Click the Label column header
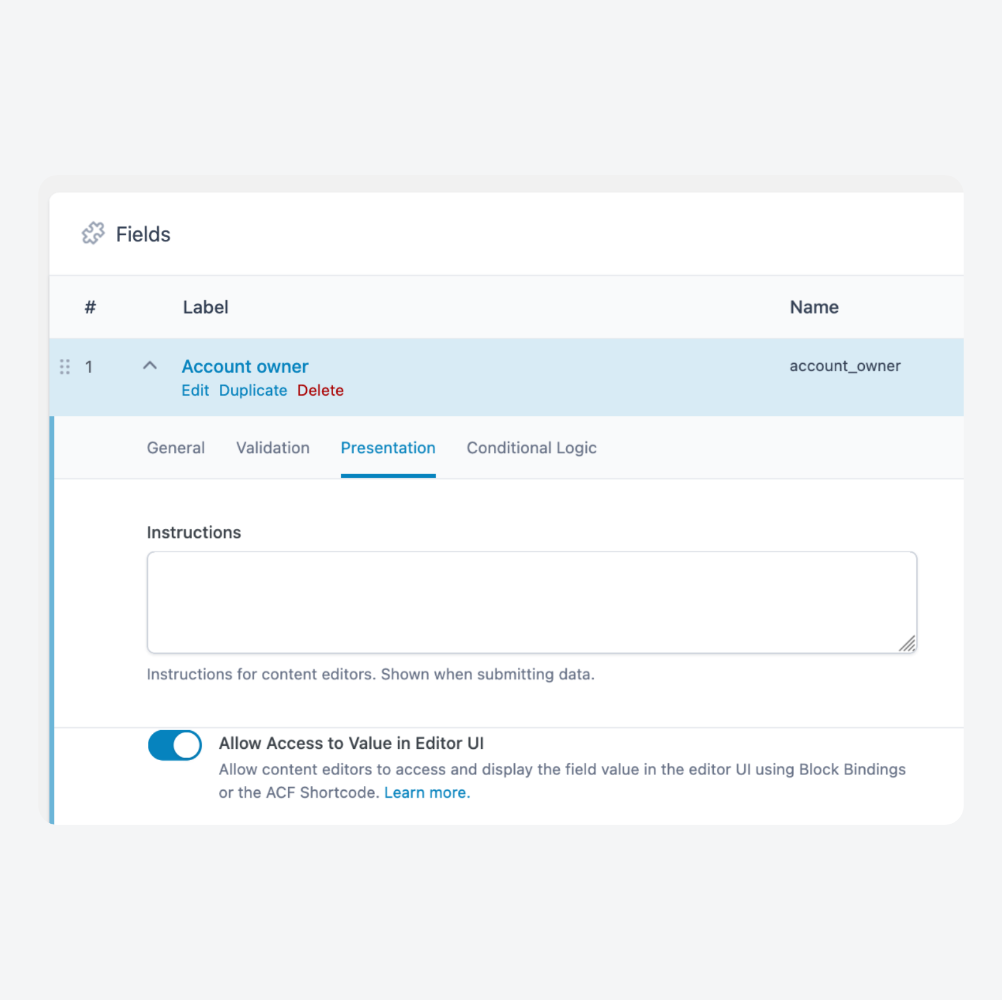Image resolution: width=1002 pixels, height=1000 pixels. [x=205, y=307]
